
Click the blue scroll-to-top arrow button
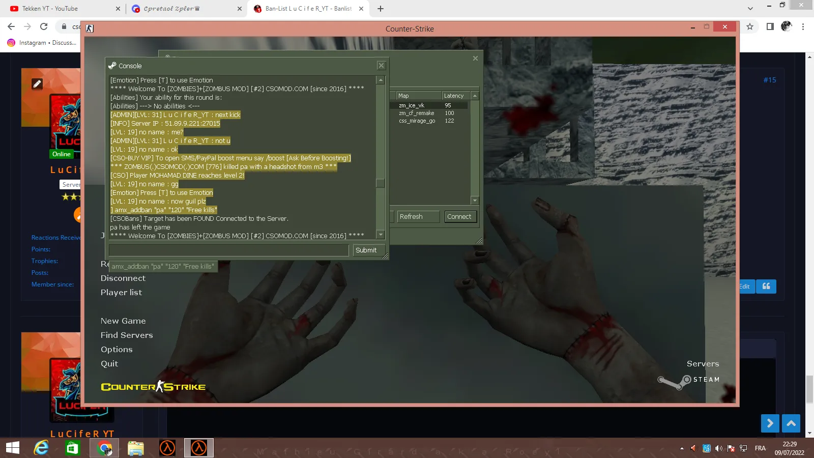[x=791, y=423]
